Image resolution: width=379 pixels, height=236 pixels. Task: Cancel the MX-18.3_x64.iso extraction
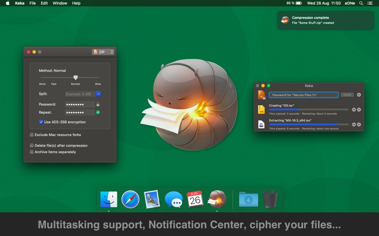(x=359, y=125)
